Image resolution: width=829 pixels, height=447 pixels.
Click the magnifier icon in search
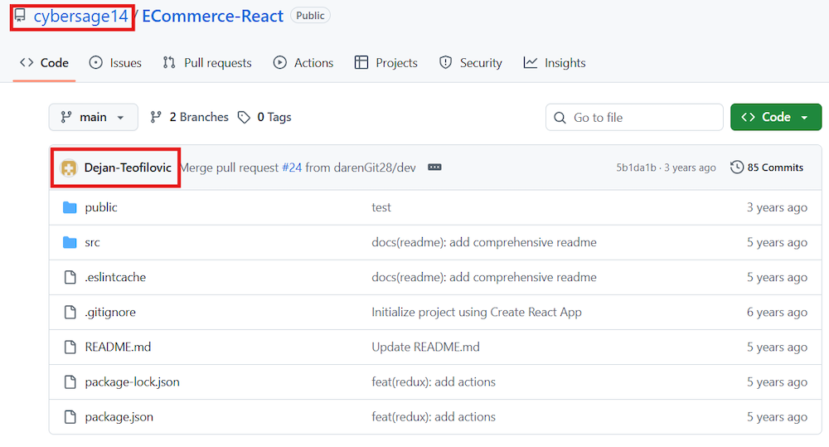pyautogui.click(x=560, y=118)
